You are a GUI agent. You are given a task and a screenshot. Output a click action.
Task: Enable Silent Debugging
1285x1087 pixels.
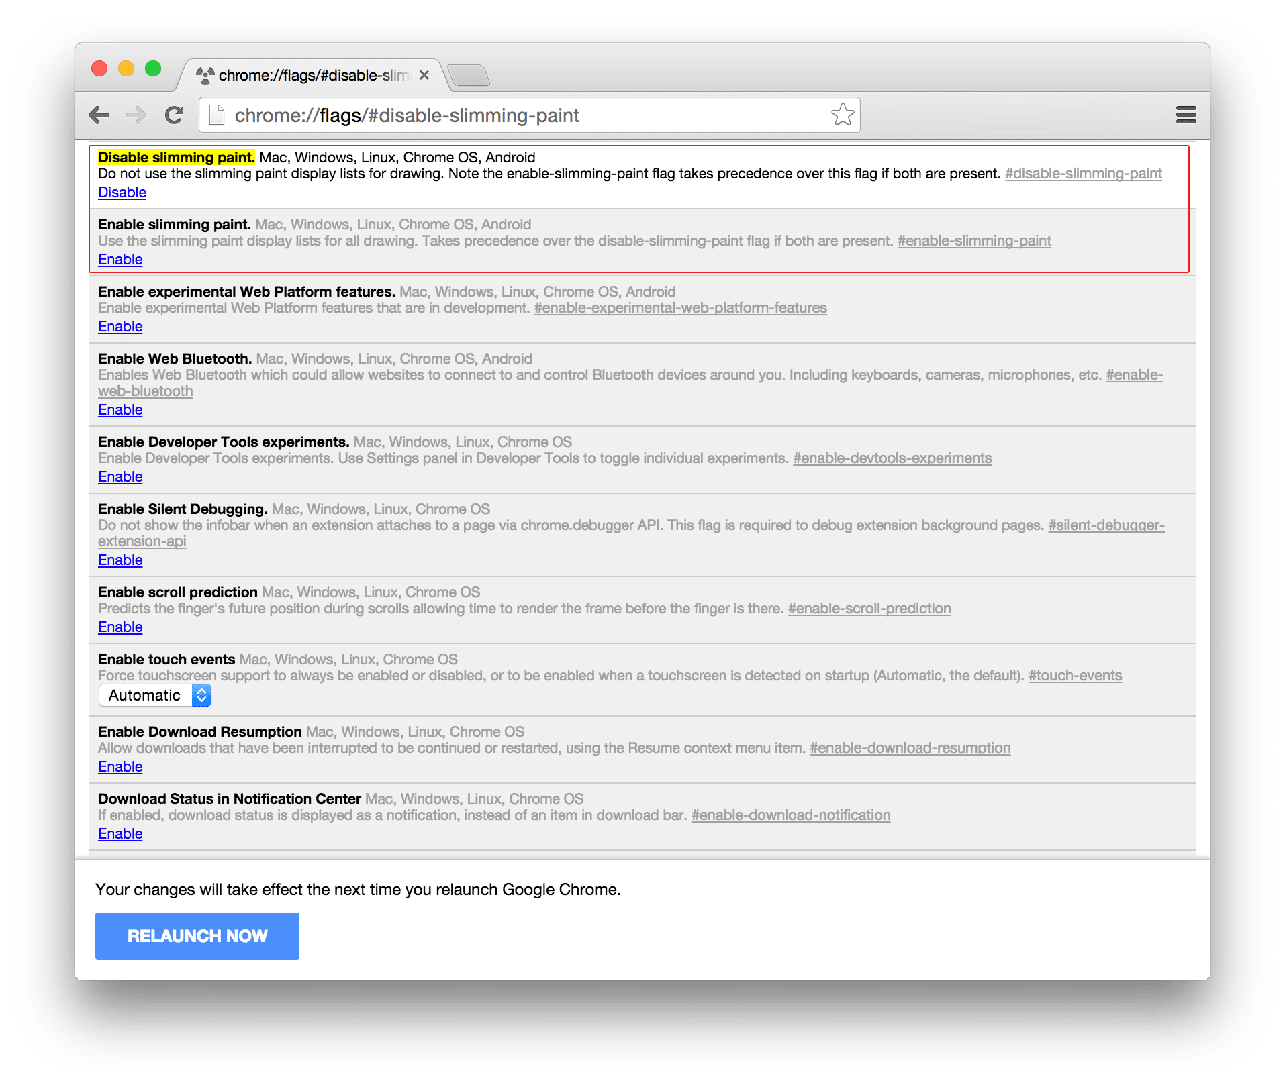point(120,560)
